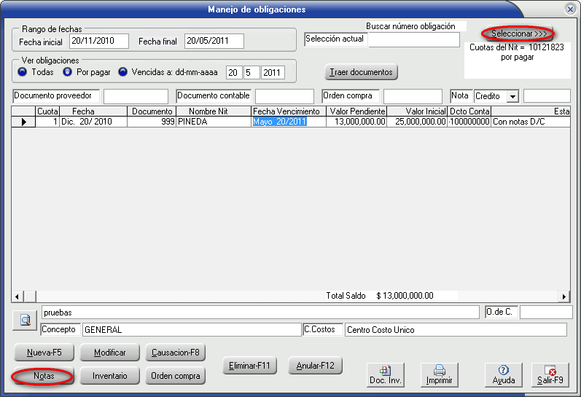The height and width of the screenshot is (397, 581).
Task: Exit with the Salir-F9 button
Action: [x=550, y=374]
